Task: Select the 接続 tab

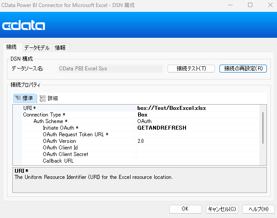Action: click(11, 47)
